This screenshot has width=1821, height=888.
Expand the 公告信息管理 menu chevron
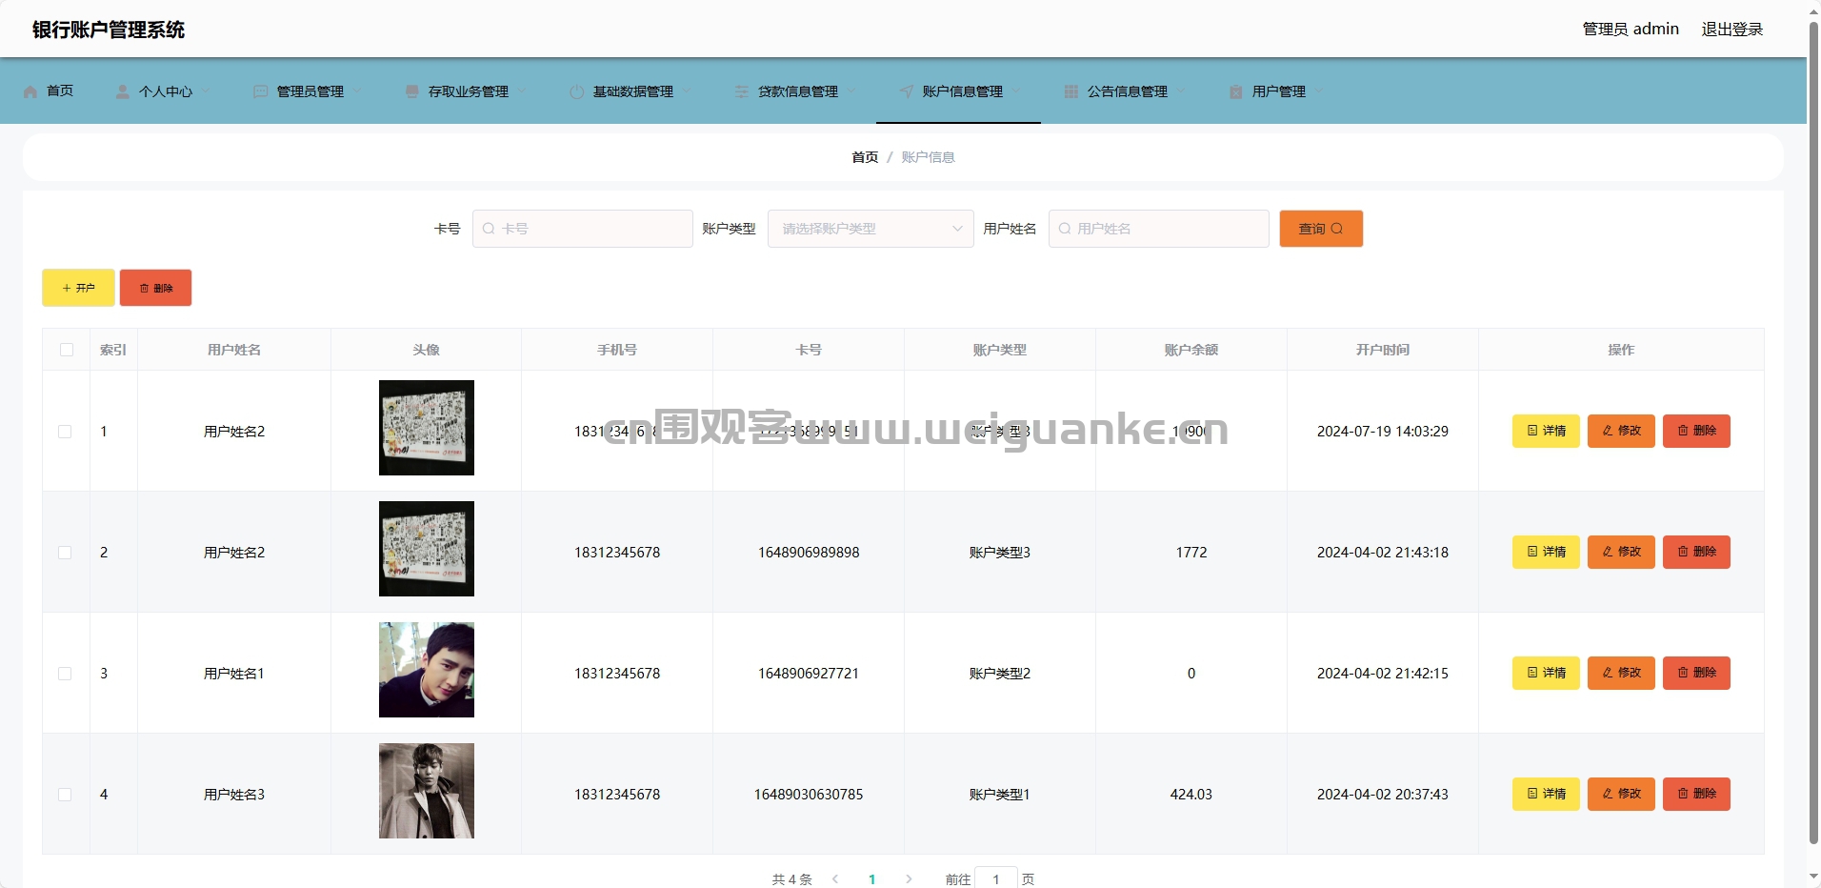pyautogui.click(x=1180, y=91)
